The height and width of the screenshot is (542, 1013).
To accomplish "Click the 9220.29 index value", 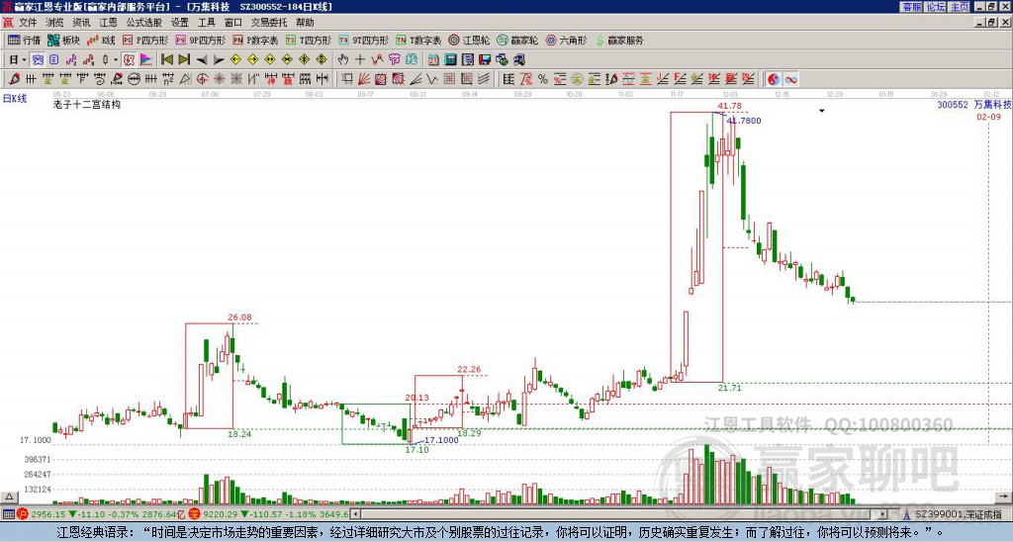I will pyautogui.click(x=221, y=514).
